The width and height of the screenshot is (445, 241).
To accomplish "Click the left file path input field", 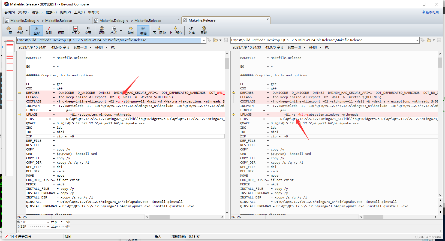I will 109,40.
